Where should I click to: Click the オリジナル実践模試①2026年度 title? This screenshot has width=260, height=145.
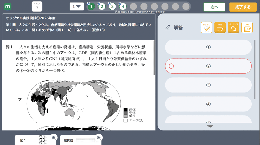(31, 18)
